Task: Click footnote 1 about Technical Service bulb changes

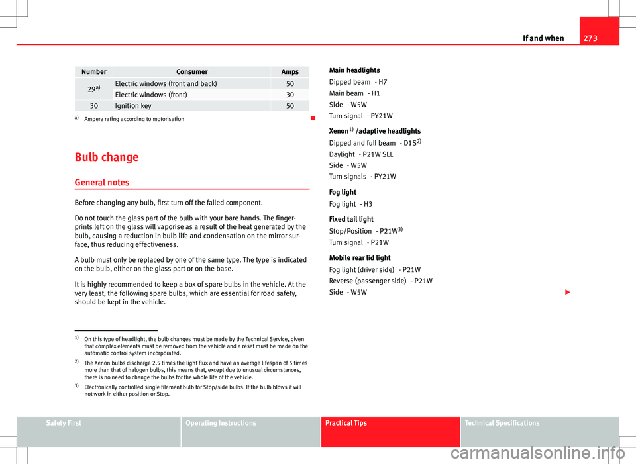Action: 191,346
